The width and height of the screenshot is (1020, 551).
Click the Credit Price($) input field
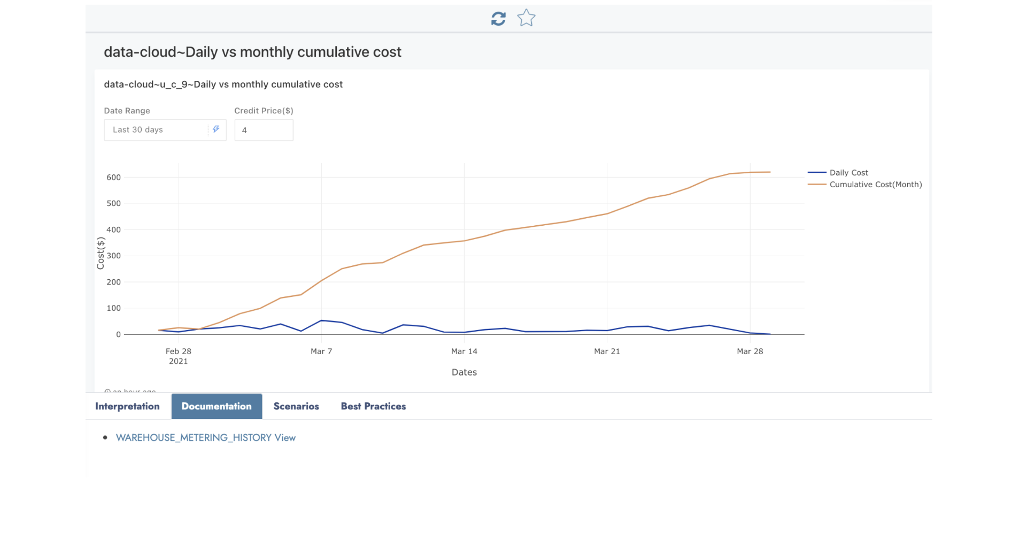click(264, 130)
